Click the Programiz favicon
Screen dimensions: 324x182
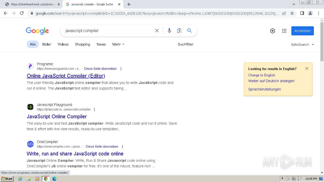click(30, 66)
